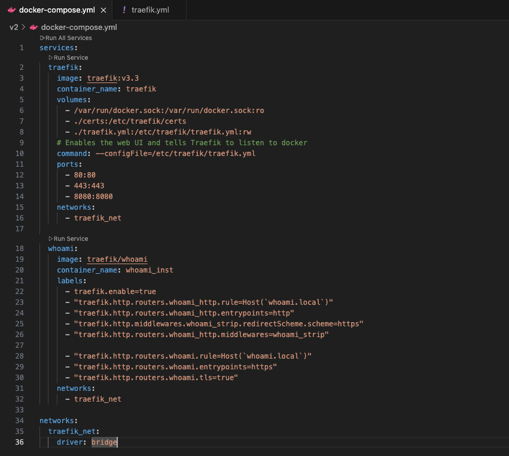Screen dimensions: 509x456
Task: Click the 443:443 port mapping
Action: [x=89, y=186]
